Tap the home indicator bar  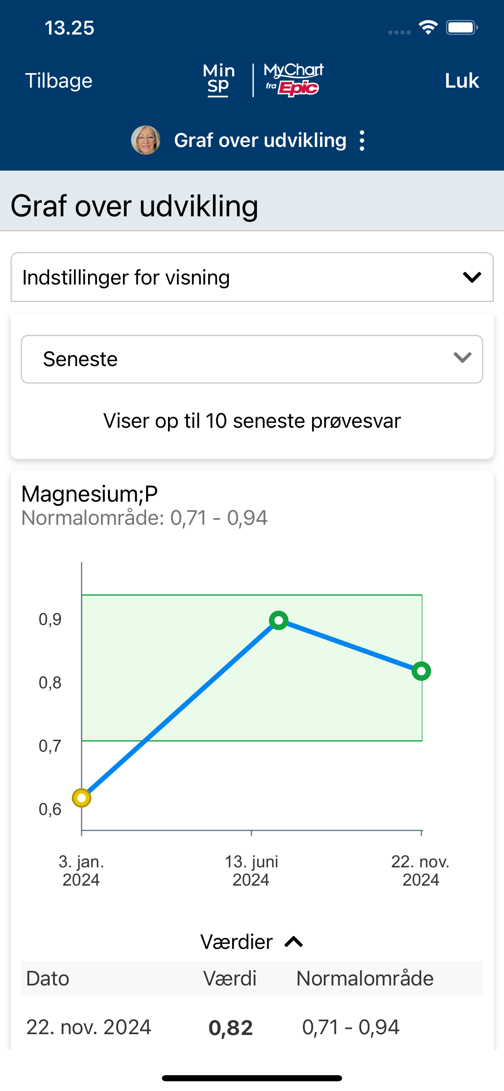click(x=252, y=1078)
